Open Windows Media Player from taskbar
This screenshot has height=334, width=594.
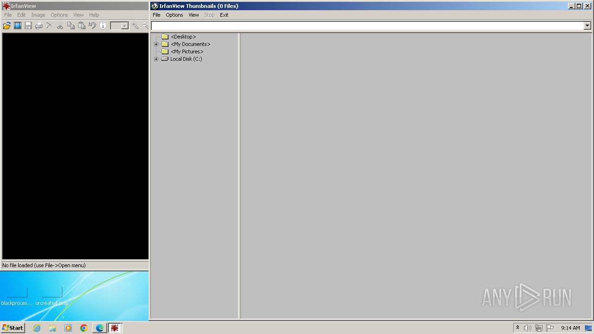(x=68, y=328)
